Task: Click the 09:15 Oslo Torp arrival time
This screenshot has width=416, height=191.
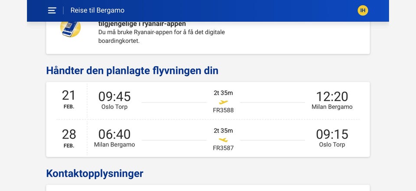Action: (332, 134)
